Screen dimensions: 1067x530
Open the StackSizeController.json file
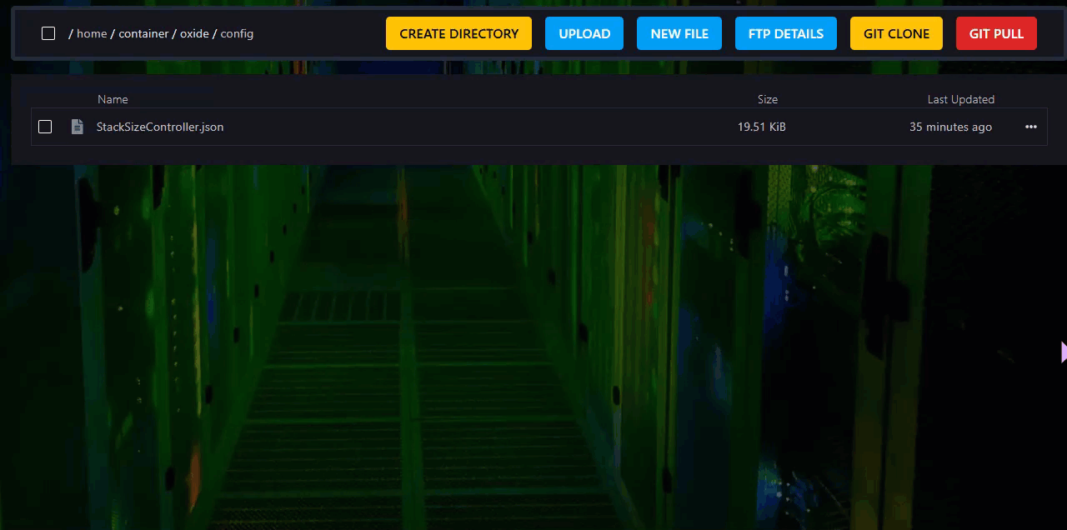pyautogui.click(x=160, y=127)
